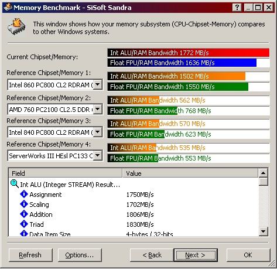This screenshot has height=269, width=277.
Task: Click the info icon next to Addition
Action: pos(24,214)
